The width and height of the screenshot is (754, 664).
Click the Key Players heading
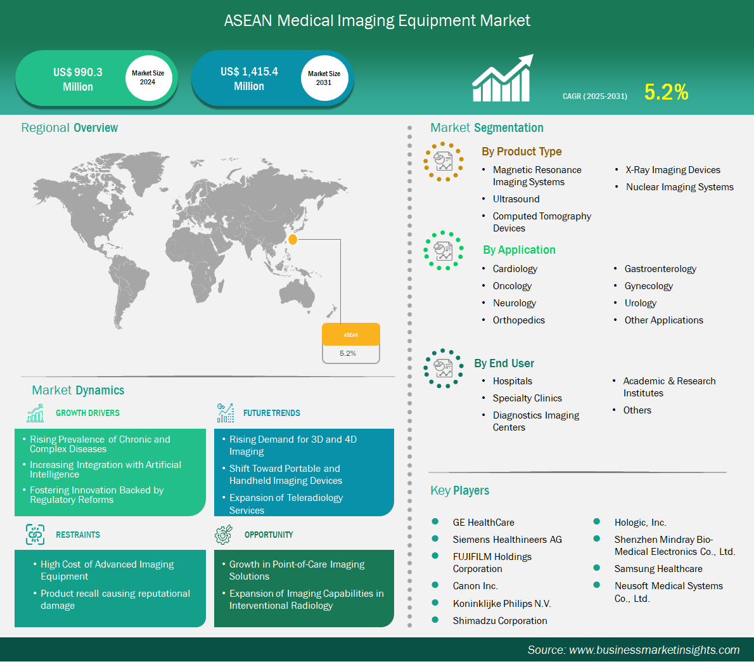(460, 491)
